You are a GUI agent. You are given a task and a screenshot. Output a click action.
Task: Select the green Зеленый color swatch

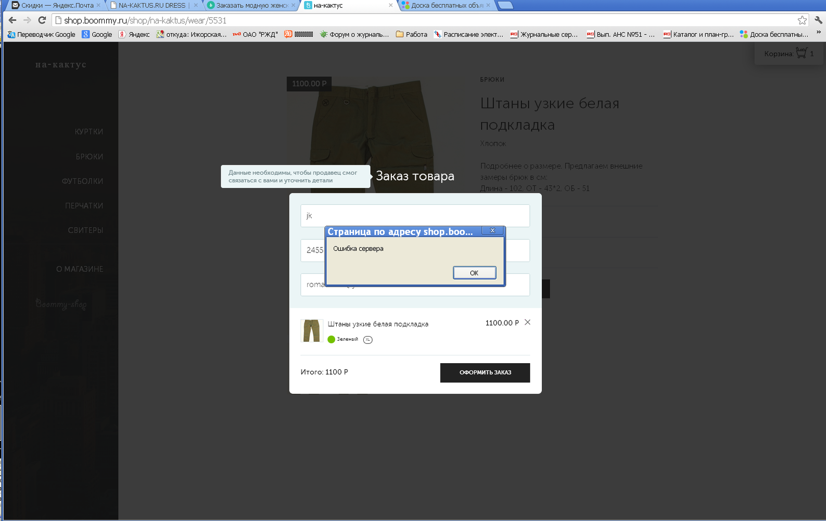pos(331,339)
